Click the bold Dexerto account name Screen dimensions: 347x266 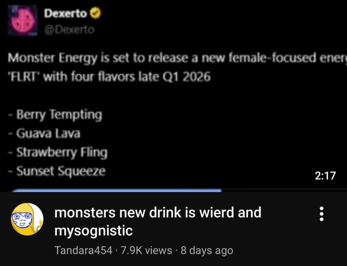66,13
